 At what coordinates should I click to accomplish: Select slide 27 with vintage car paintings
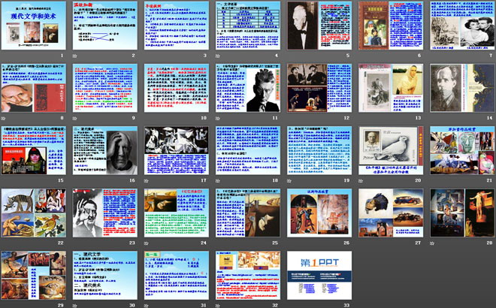[391, 213]
